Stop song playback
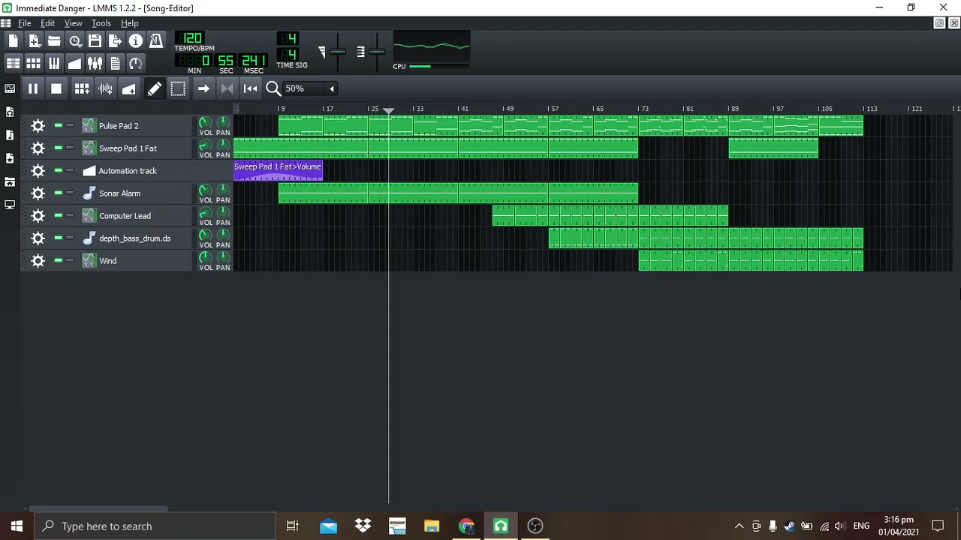The image size is (961, 540). 56,88
